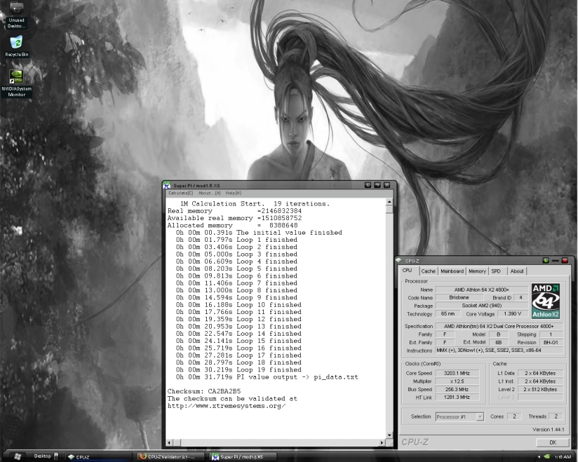Expand the Processor #1 selection dropdown

tap(480, 416)
